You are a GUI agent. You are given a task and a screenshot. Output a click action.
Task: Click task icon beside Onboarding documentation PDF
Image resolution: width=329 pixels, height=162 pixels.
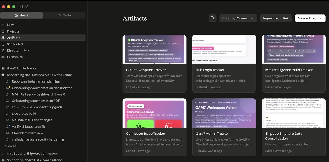[x=8, y=101]
